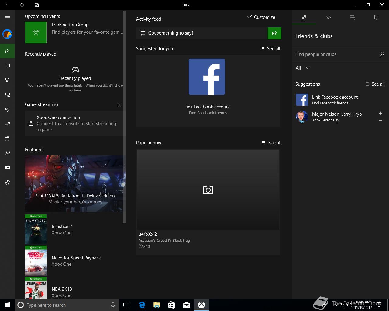Click the friends search magnifier icon
The width and height of the screenshot is (389, 311).
pos(382,54)
